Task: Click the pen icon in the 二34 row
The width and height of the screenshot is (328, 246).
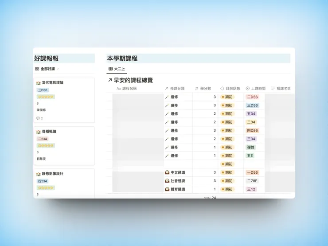Action: [x=167, y=122]
